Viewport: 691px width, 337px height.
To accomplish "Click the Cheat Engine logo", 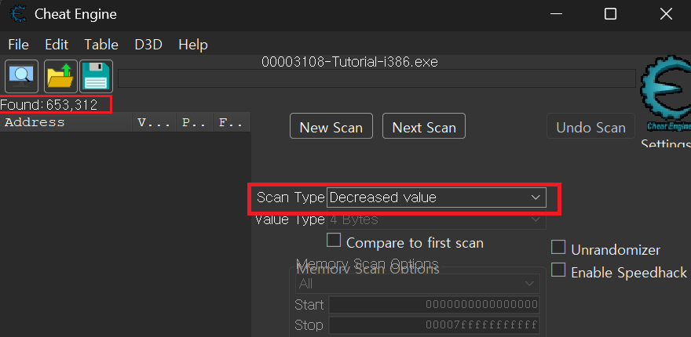I will tap(665, 98).
